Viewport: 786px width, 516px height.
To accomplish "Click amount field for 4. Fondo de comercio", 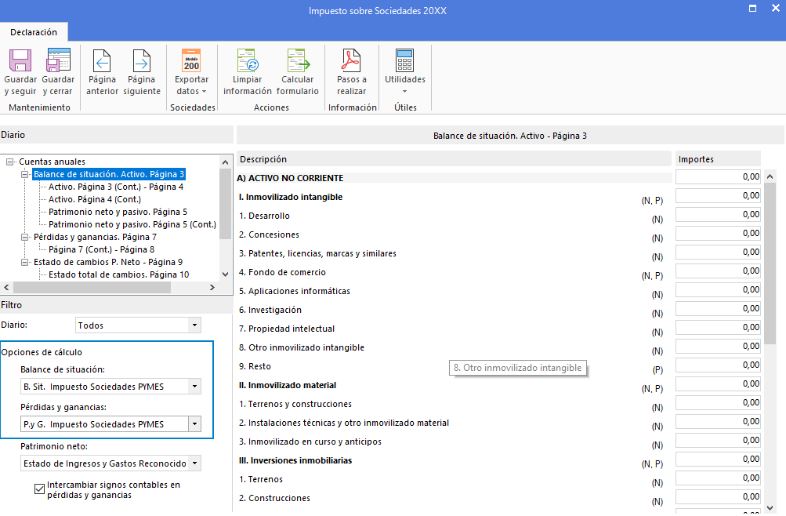I will (718, 271).
